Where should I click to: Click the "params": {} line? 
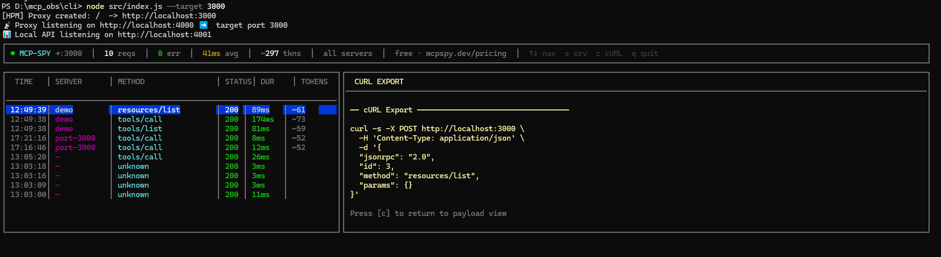coord(386,185)
